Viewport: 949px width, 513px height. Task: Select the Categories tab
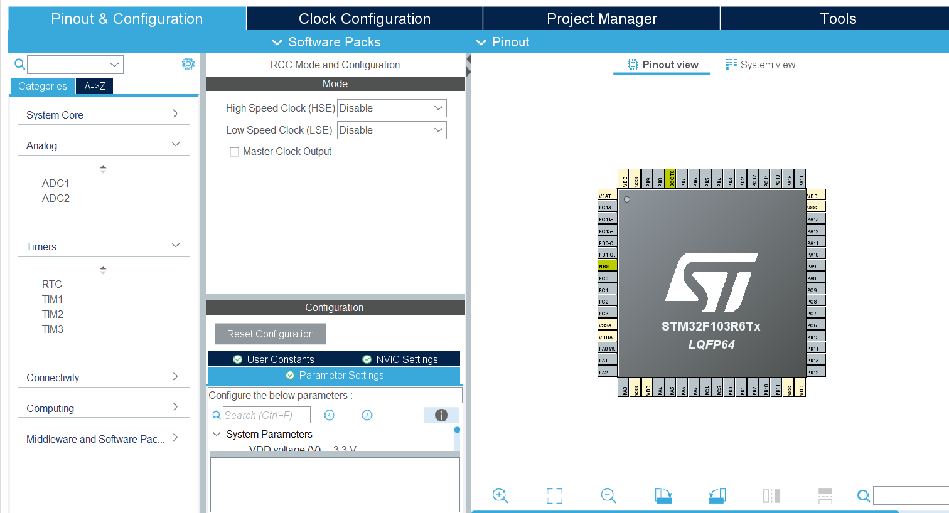pyautogui.click(x=43, y=86)
